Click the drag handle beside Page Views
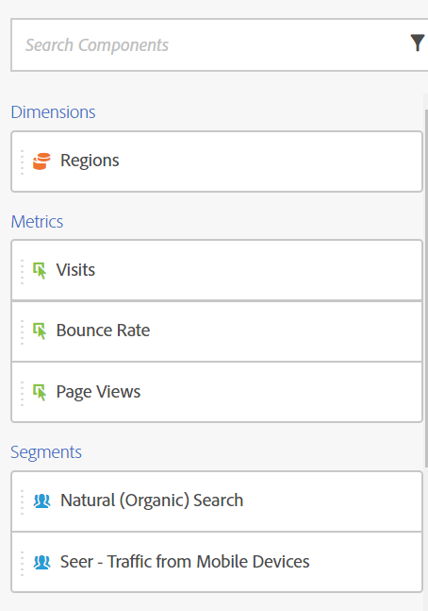 [x=23, y=393]
